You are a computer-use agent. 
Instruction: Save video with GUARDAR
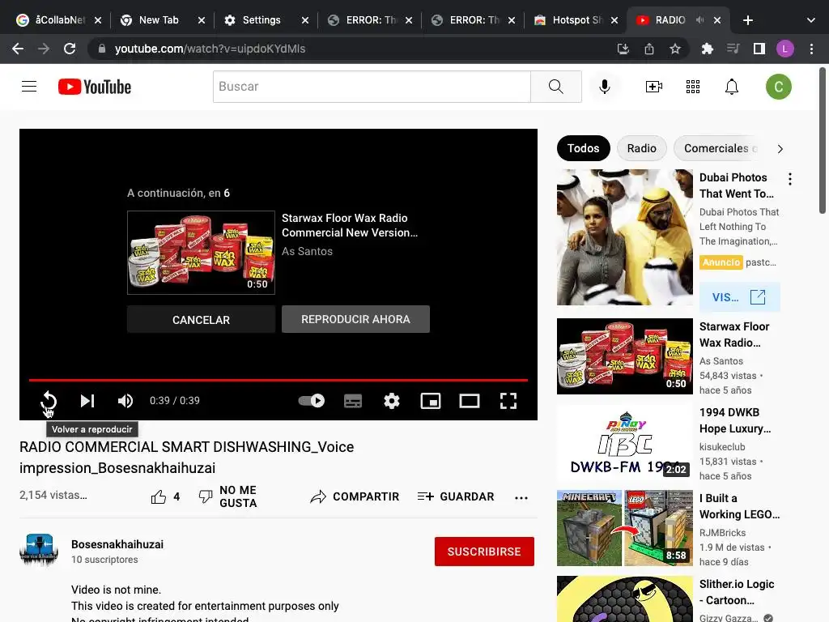pyautogui.click(x=456, y=496)
